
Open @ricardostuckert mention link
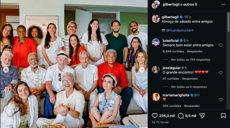click(x=179, y=30)
